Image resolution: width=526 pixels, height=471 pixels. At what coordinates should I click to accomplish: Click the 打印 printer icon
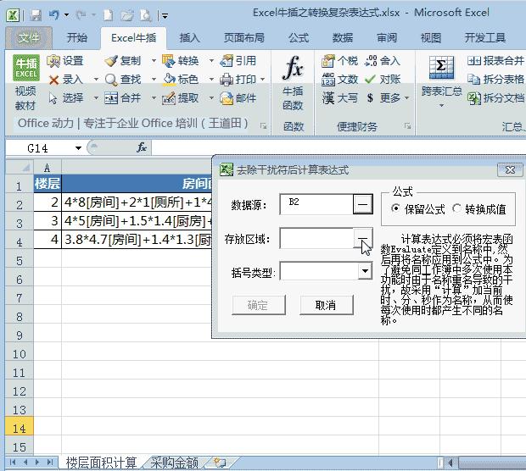click(227, 80)
